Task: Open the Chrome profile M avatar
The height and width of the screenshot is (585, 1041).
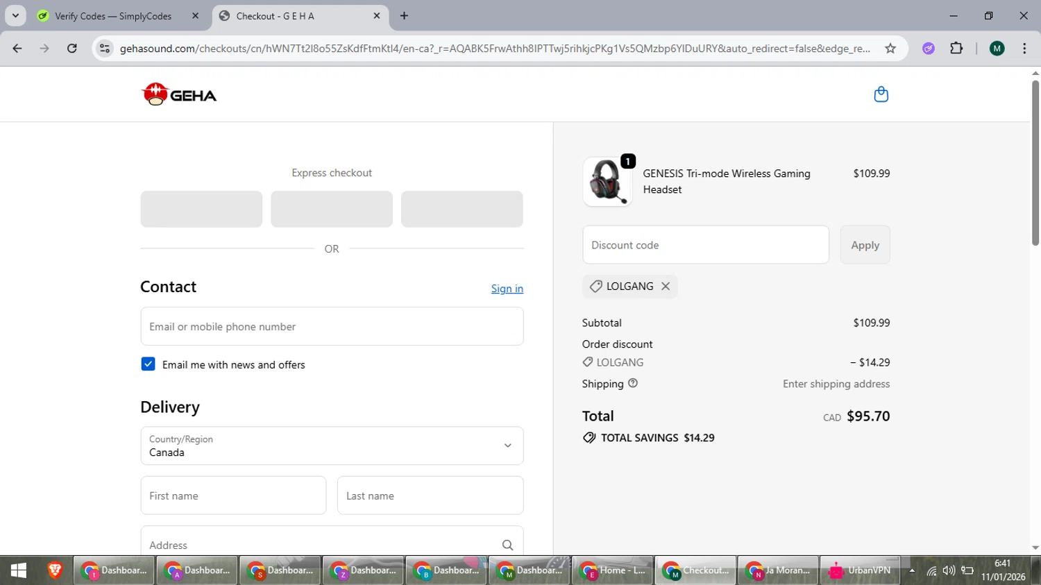Action: tap(997, 49)
